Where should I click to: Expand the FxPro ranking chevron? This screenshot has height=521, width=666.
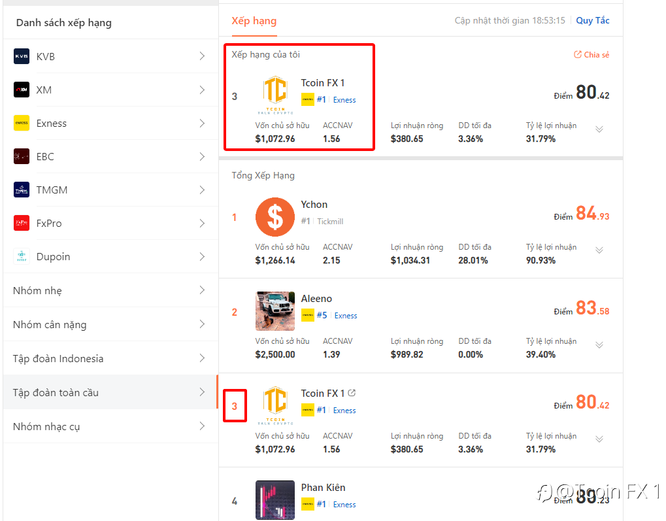(202, 223)
